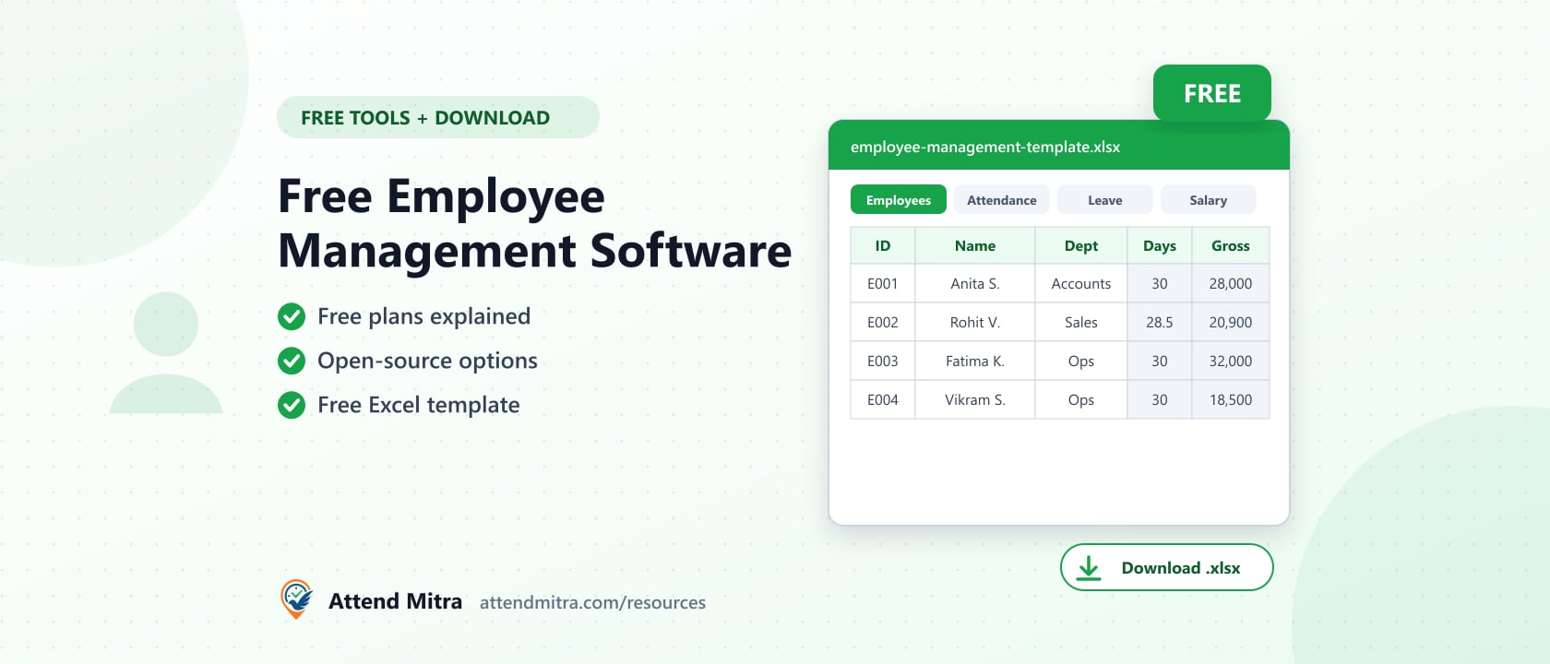Click the green FREE badge

point(1212,93)
